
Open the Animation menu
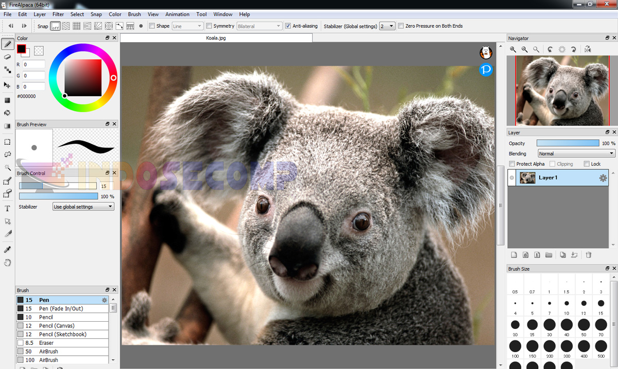point(177,14)
